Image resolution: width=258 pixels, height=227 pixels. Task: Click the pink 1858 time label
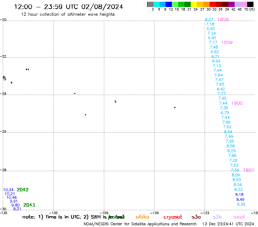tap(223, 20)
